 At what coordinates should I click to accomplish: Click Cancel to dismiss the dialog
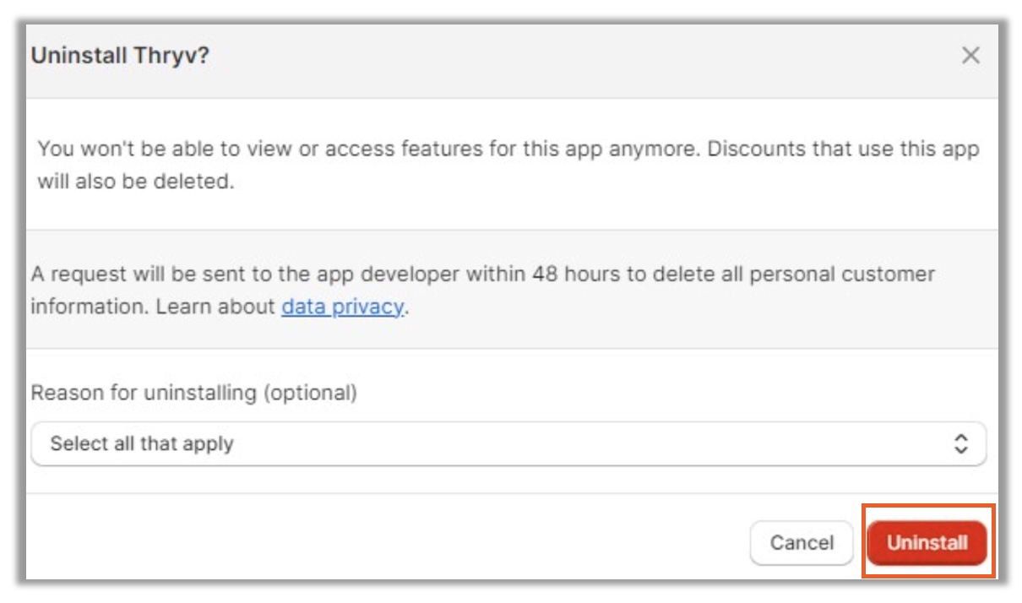coord(802,542)
